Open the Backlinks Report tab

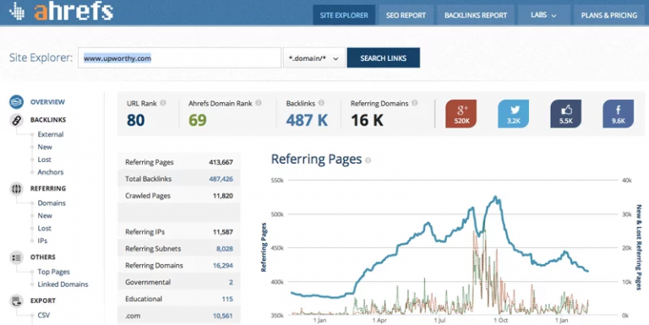[x=476, y=15]
